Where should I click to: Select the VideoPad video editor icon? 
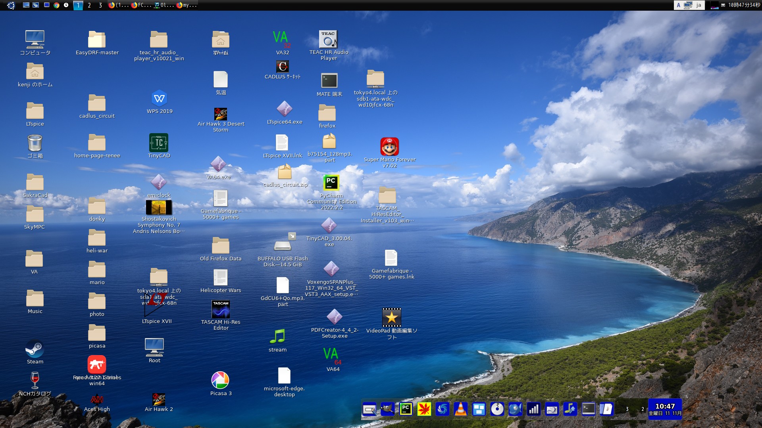point(391,318)
